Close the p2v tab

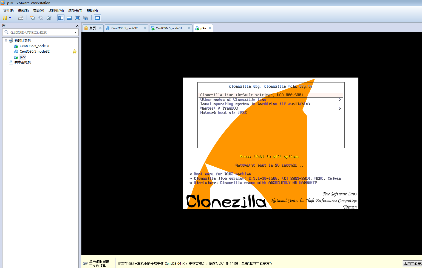tap(210, 28)
